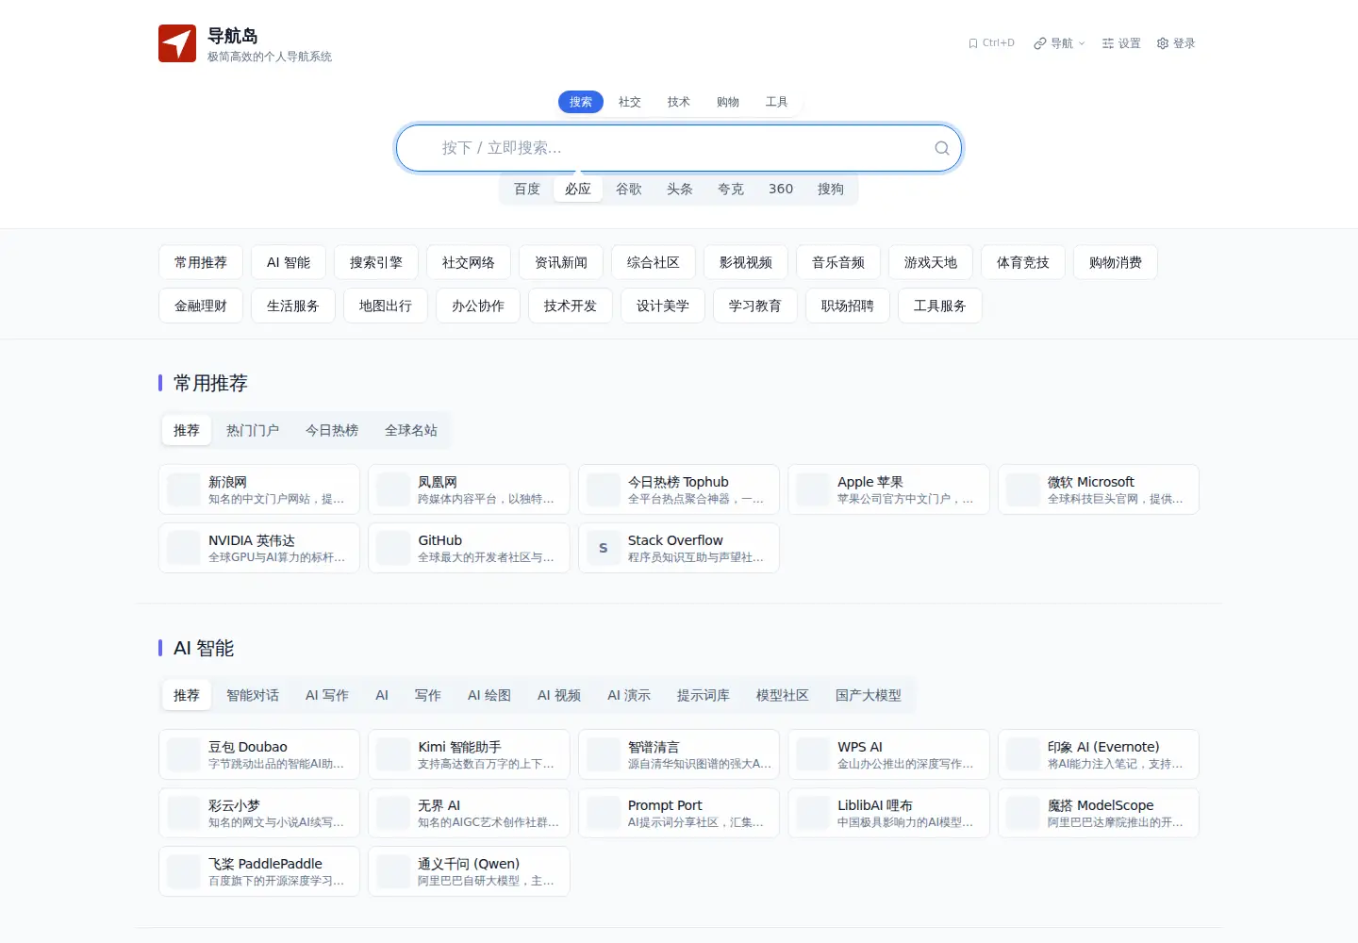Jump to 购物消费 category button
1358x943 pixels.
[x=1116, y=262]
